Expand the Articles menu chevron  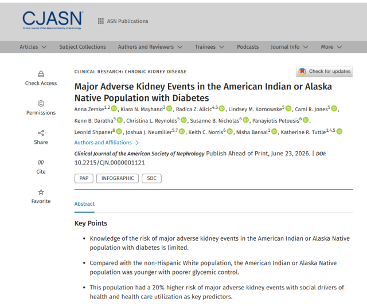coord(44,47)
